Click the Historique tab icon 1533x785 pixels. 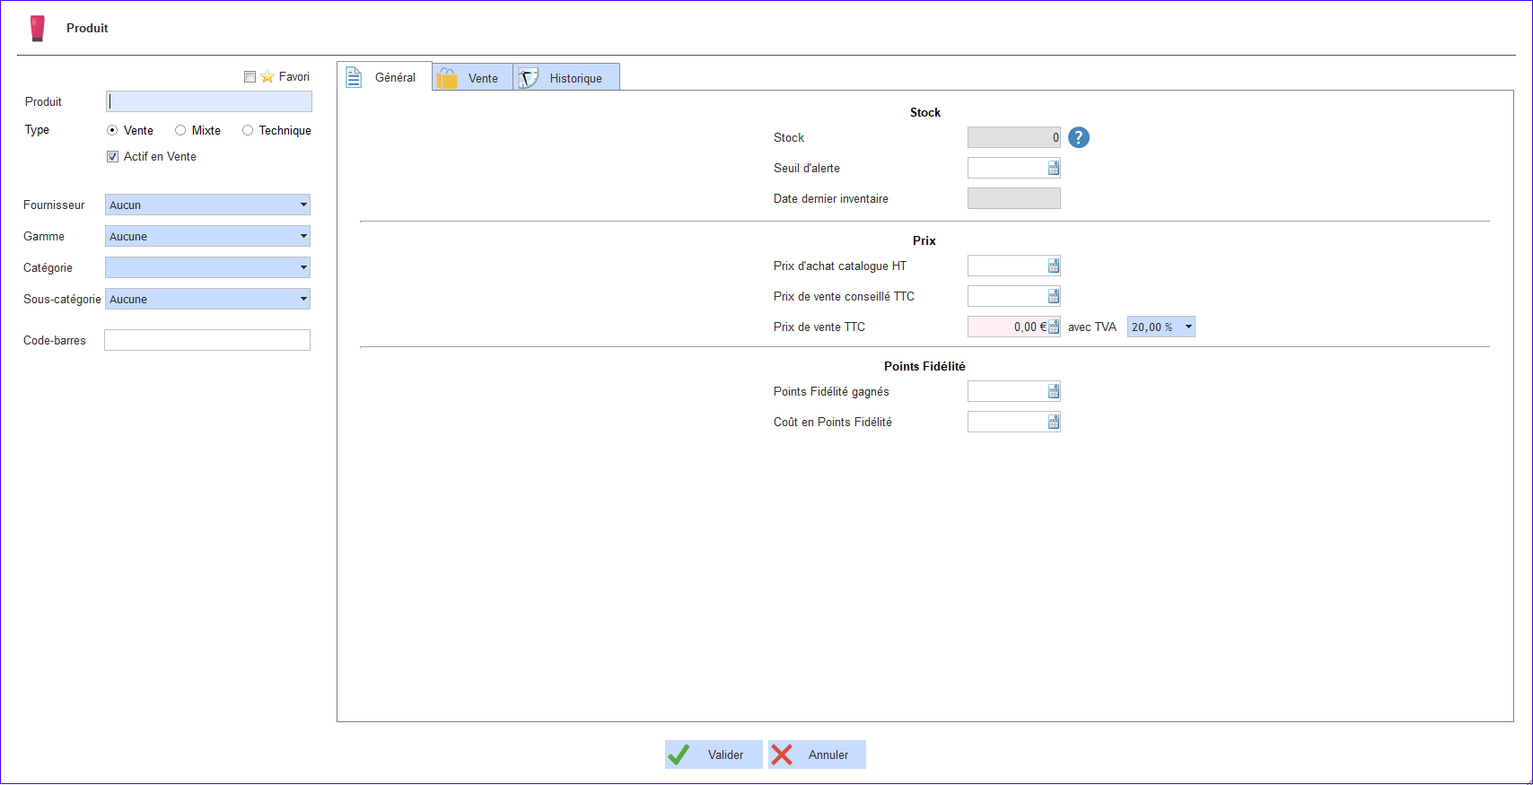click(x=529, y=78)
